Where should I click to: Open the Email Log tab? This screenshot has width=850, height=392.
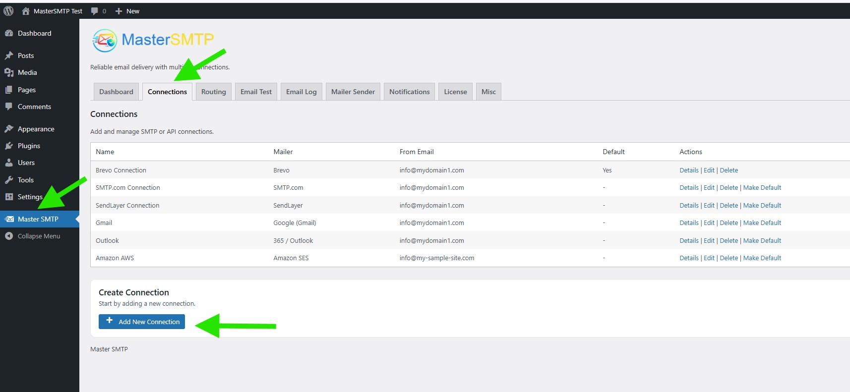301,92
